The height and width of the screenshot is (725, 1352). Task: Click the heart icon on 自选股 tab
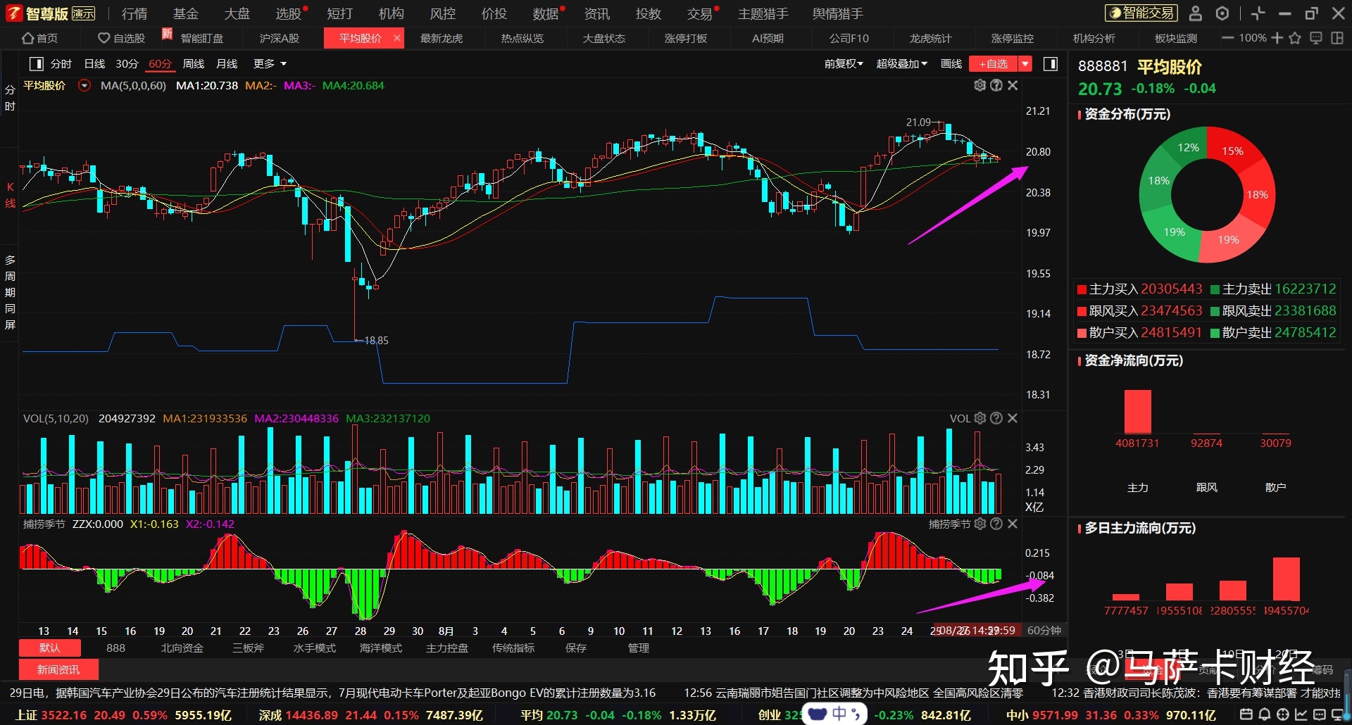(x=104, y=38)
